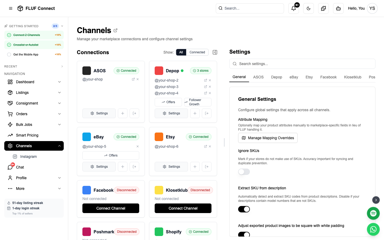
Task: Open the notifications bell
Action: click(294, 8)
